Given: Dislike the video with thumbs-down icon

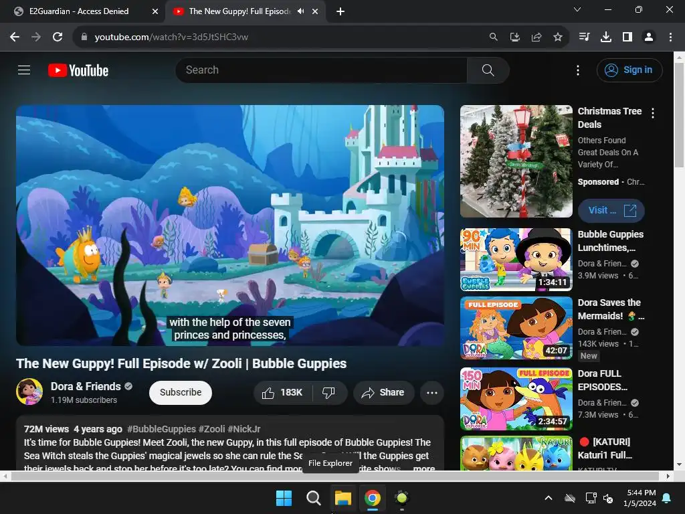Looking at the screenshot, I should coord(329,392).
